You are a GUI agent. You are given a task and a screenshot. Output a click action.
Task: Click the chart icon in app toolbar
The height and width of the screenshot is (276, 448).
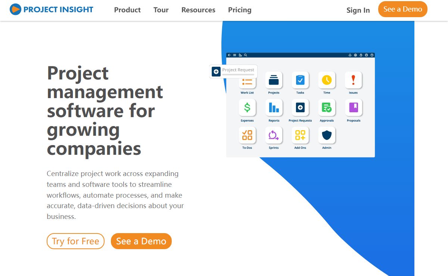[x=240, y=55]
